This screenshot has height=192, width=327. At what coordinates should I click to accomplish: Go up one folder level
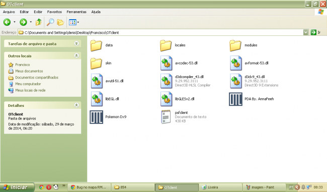click(39, 22)
